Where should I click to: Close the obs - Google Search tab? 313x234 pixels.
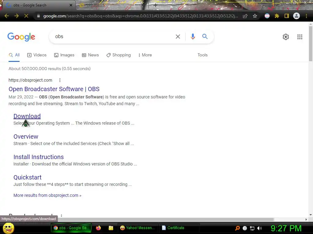pyautogui.click(x=71, y=5)
